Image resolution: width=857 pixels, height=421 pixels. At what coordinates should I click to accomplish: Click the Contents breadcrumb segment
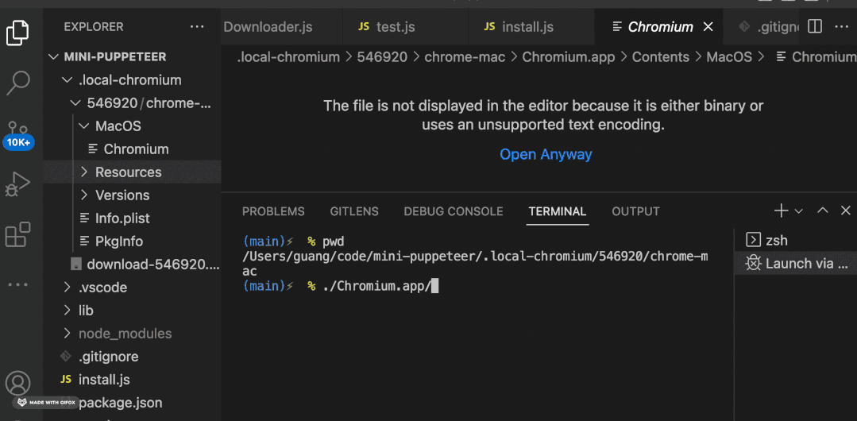661,57
